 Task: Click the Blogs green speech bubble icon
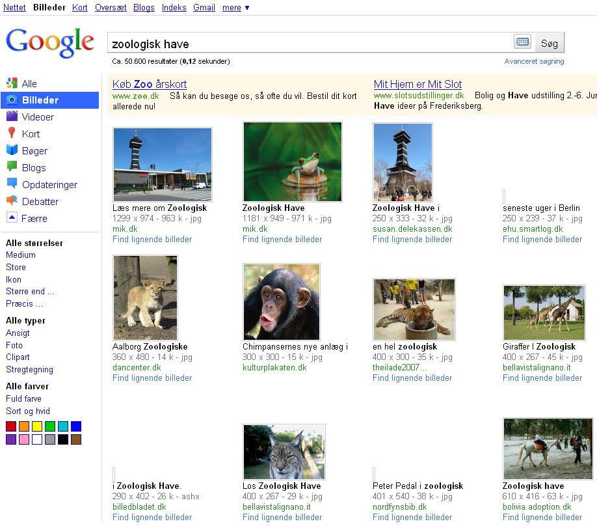click(x=12, y=167)
